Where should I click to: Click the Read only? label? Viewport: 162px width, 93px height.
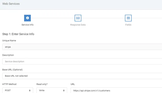[x=42, y=84]
